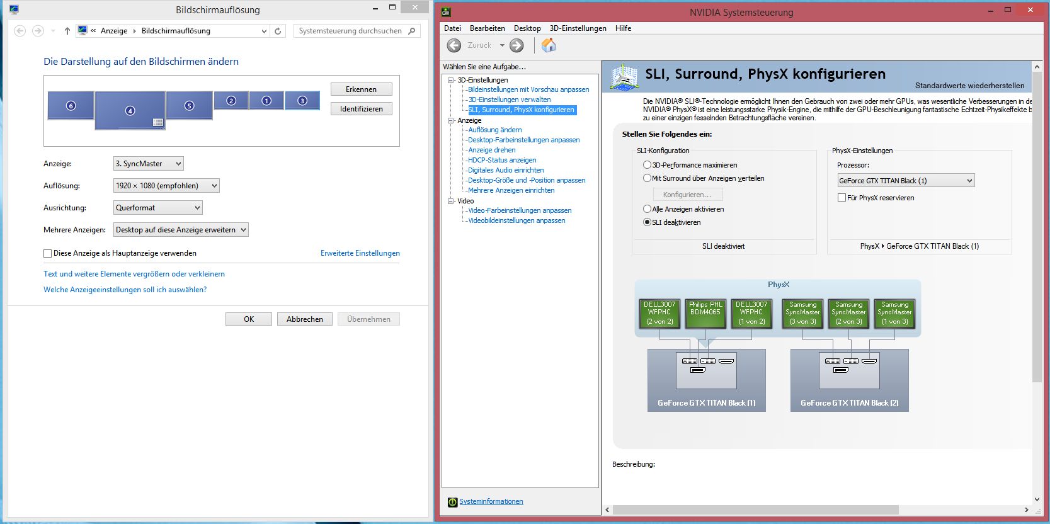This screenshot has width=1050, height=524.
Task: Click the NVIDIA vertical scrollbar thumb
Action: [x=1037, y=228]
